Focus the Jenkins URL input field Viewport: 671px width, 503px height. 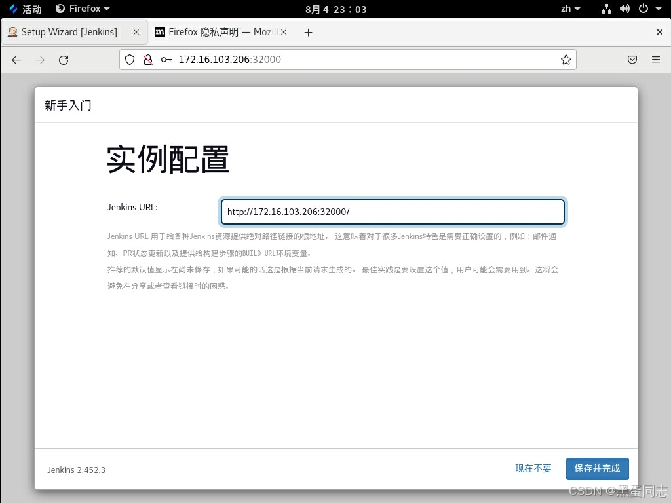pyautogui.click(x=393, y=212)
